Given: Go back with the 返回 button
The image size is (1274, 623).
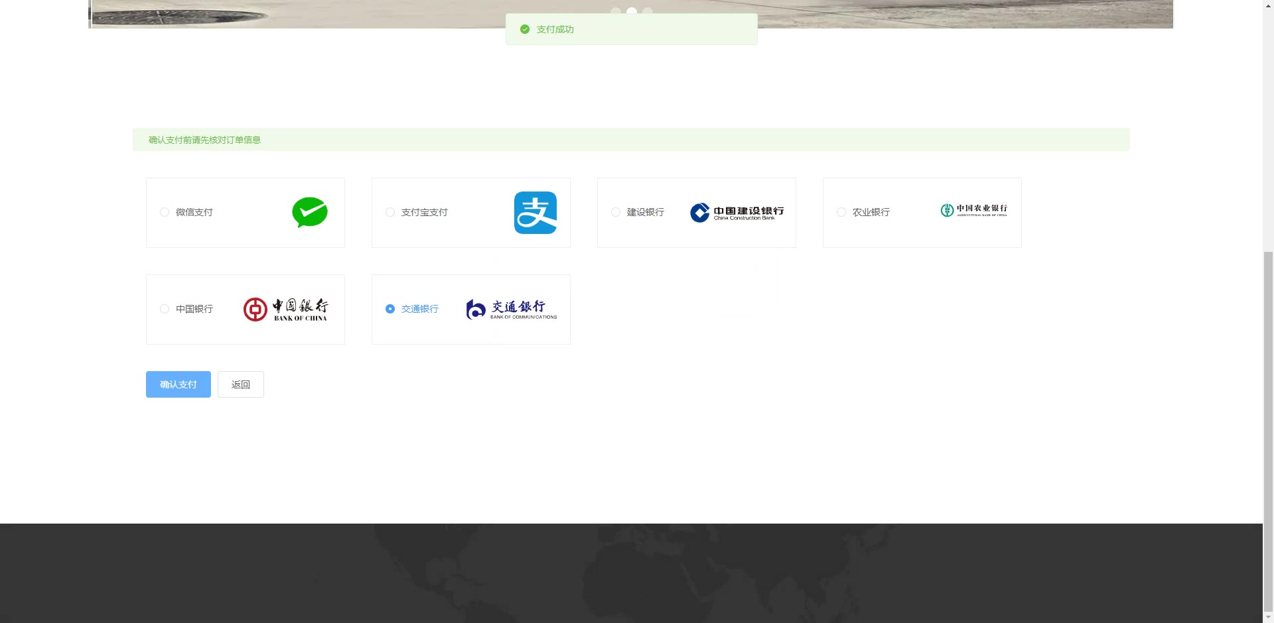Looking at the screenshot, I should [241, 384].
